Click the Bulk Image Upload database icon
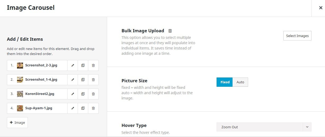This screenshot has width=325, height=137. click(x=170, y=31)
